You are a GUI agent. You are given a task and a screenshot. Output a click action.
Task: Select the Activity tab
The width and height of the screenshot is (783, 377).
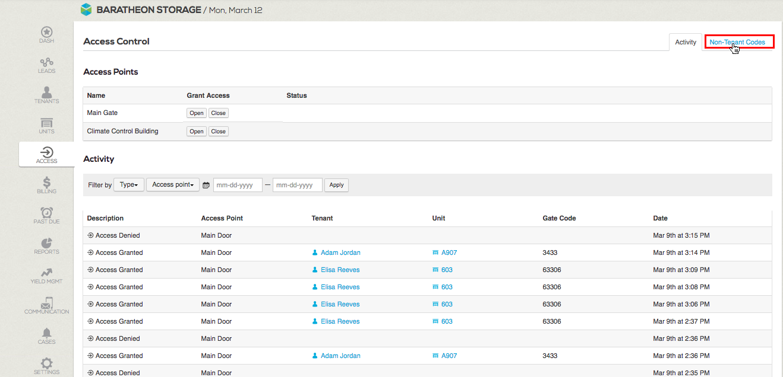pos(685,42)
